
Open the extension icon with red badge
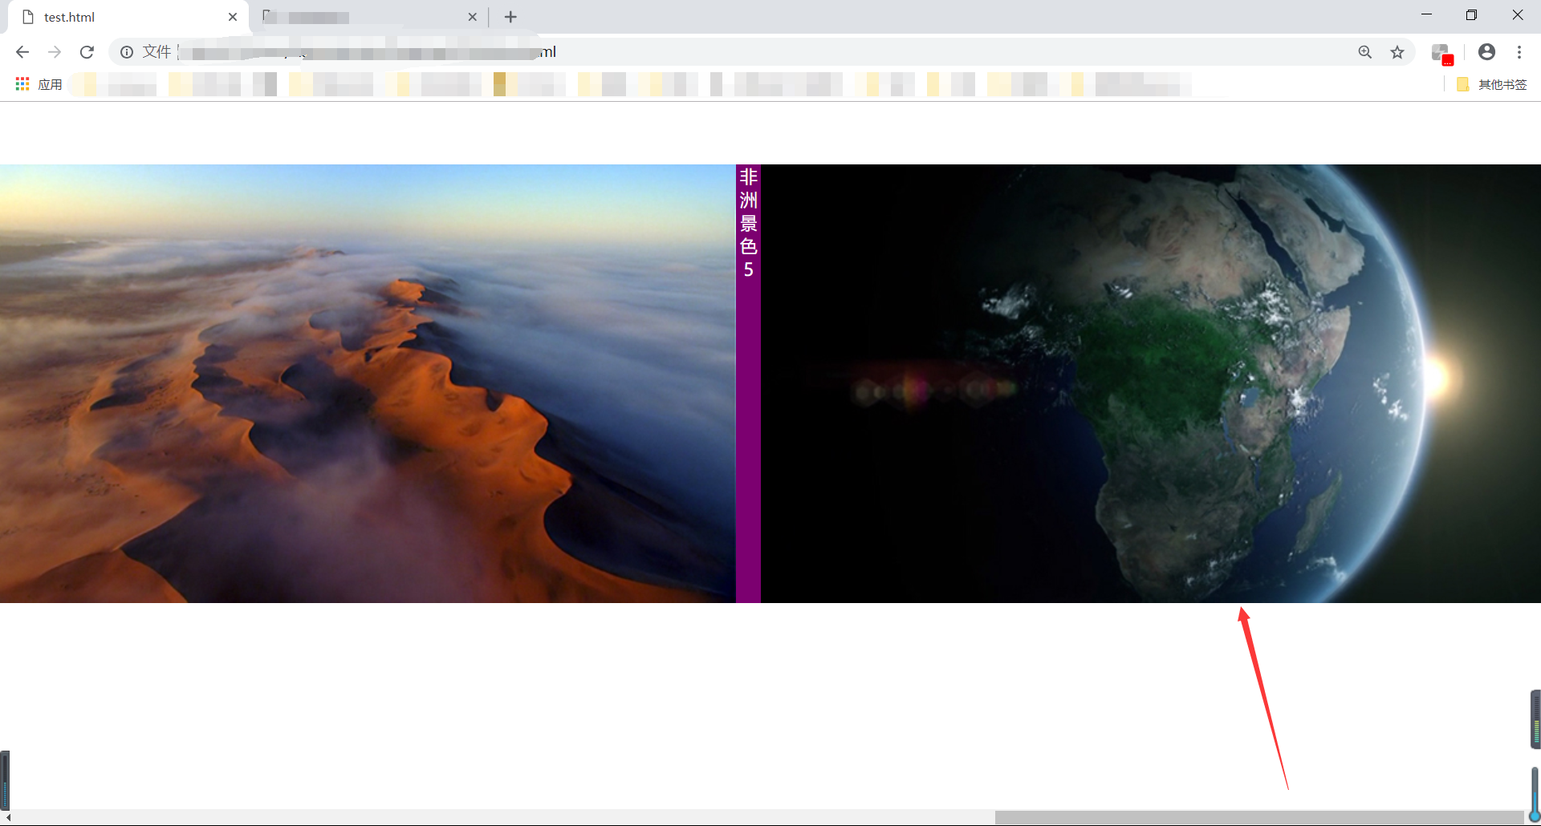tap(1442, 54)
